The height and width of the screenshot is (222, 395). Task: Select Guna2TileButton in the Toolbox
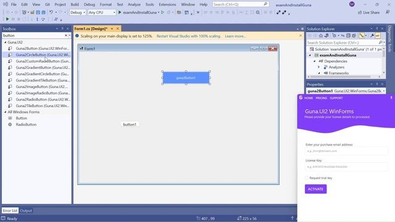[36, 105]
